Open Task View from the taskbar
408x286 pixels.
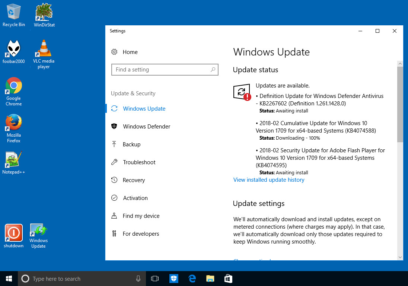pyautogui.click(x=155, y=279)
